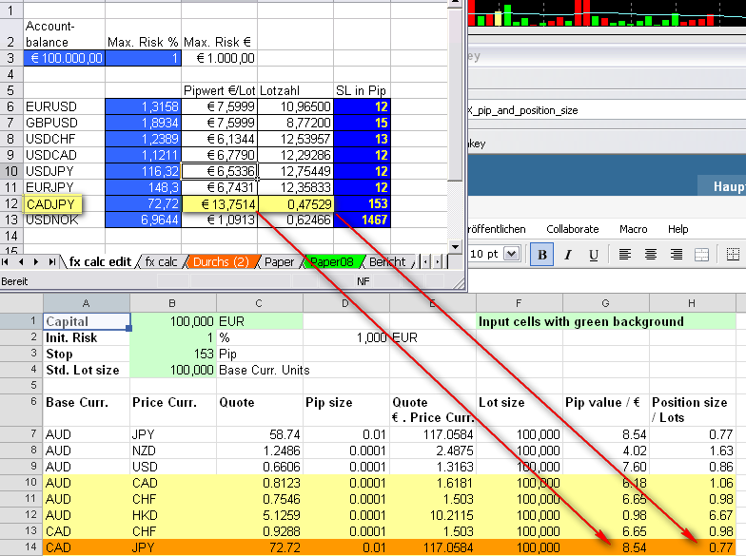The width and height of the screenshot is (746, 556).
Task: Center align text
Action: [651, 254]
